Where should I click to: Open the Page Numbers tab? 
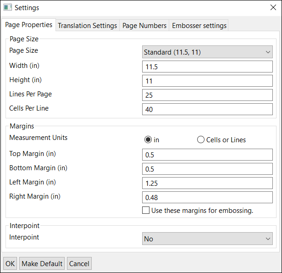click(x=144, y=26)
